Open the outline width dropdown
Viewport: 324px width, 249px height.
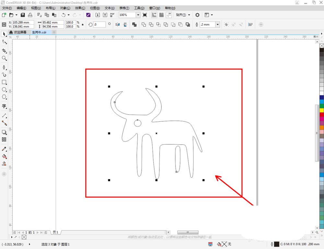218,25
